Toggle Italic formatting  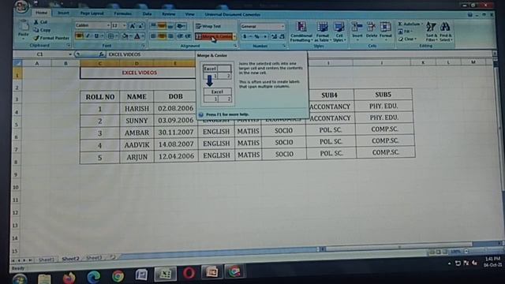click(x=88, y=35)
